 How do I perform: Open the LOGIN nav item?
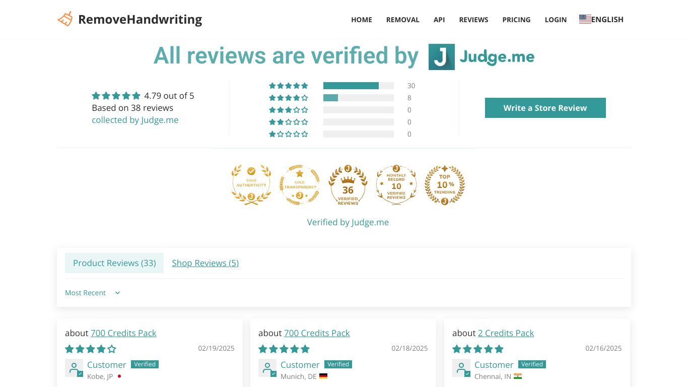point(556,20)
